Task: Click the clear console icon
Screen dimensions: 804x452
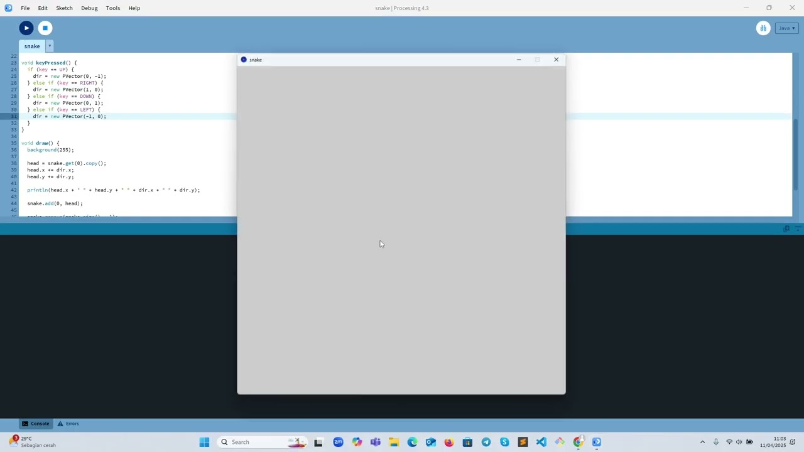Action: pyautogui.click(x=798, y=229)
